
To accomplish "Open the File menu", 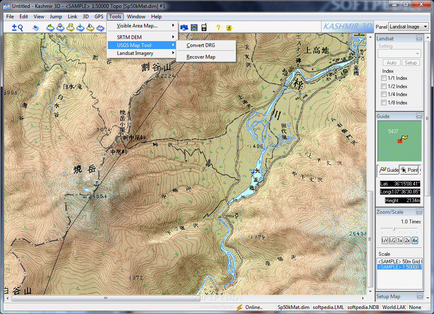I will pyautogui.click(x=10, y=17).
